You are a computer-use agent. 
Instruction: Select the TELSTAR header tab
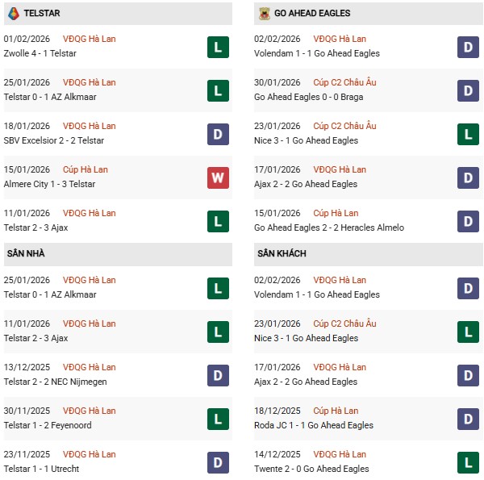coord(42,13)
